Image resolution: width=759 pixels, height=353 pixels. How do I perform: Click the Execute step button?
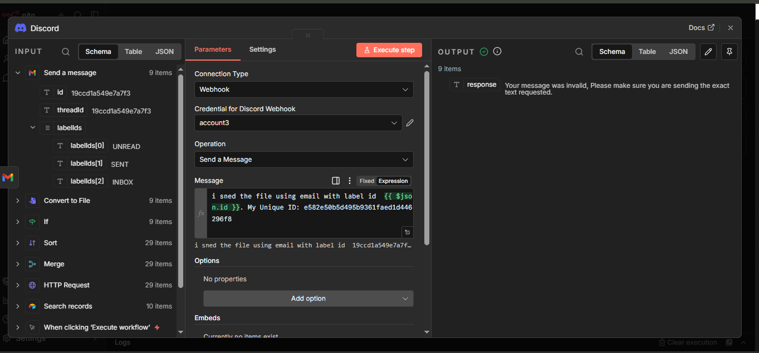tap(389, 50)
